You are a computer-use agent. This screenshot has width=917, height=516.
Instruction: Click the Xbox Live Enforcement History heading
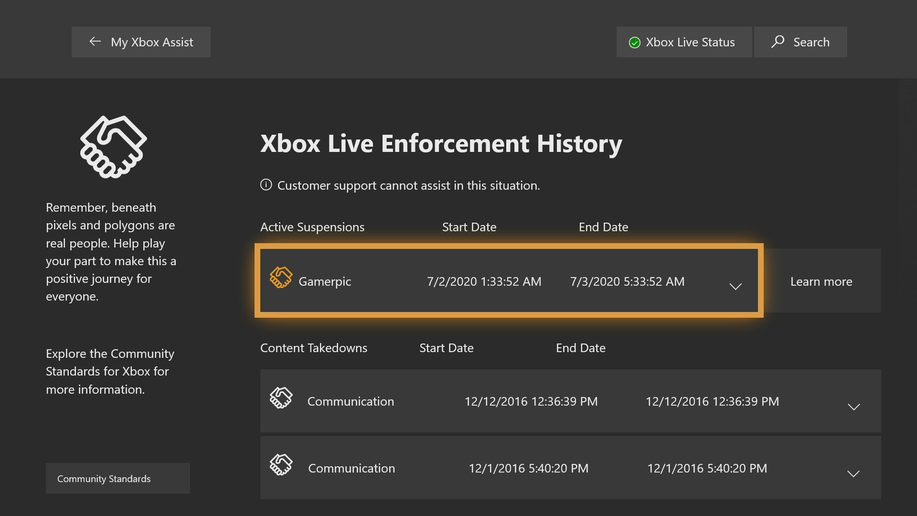[441, 143]
